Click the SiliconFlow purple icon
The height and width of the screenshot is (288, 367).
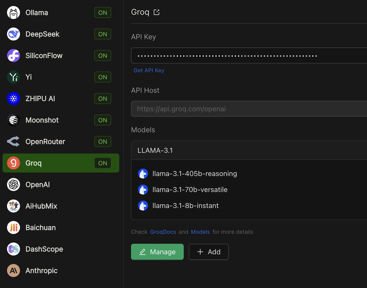coord(13,56)
